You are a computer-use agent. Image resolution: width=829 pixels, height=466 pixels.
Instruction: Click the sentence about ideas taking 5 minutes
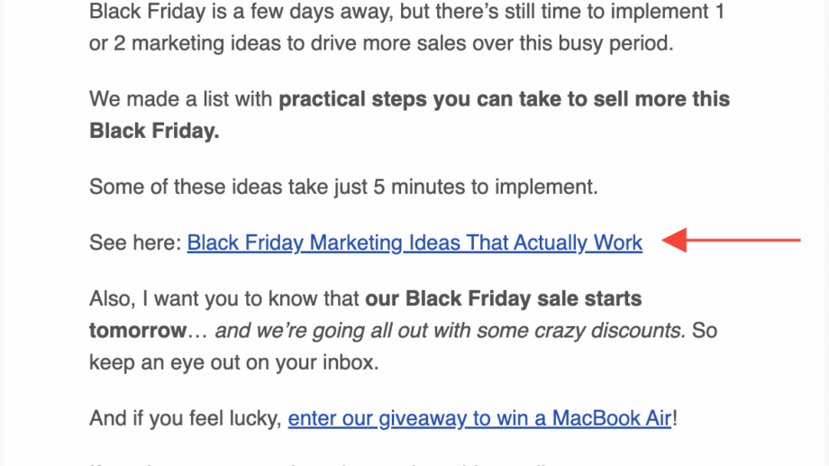click(343, 187)
